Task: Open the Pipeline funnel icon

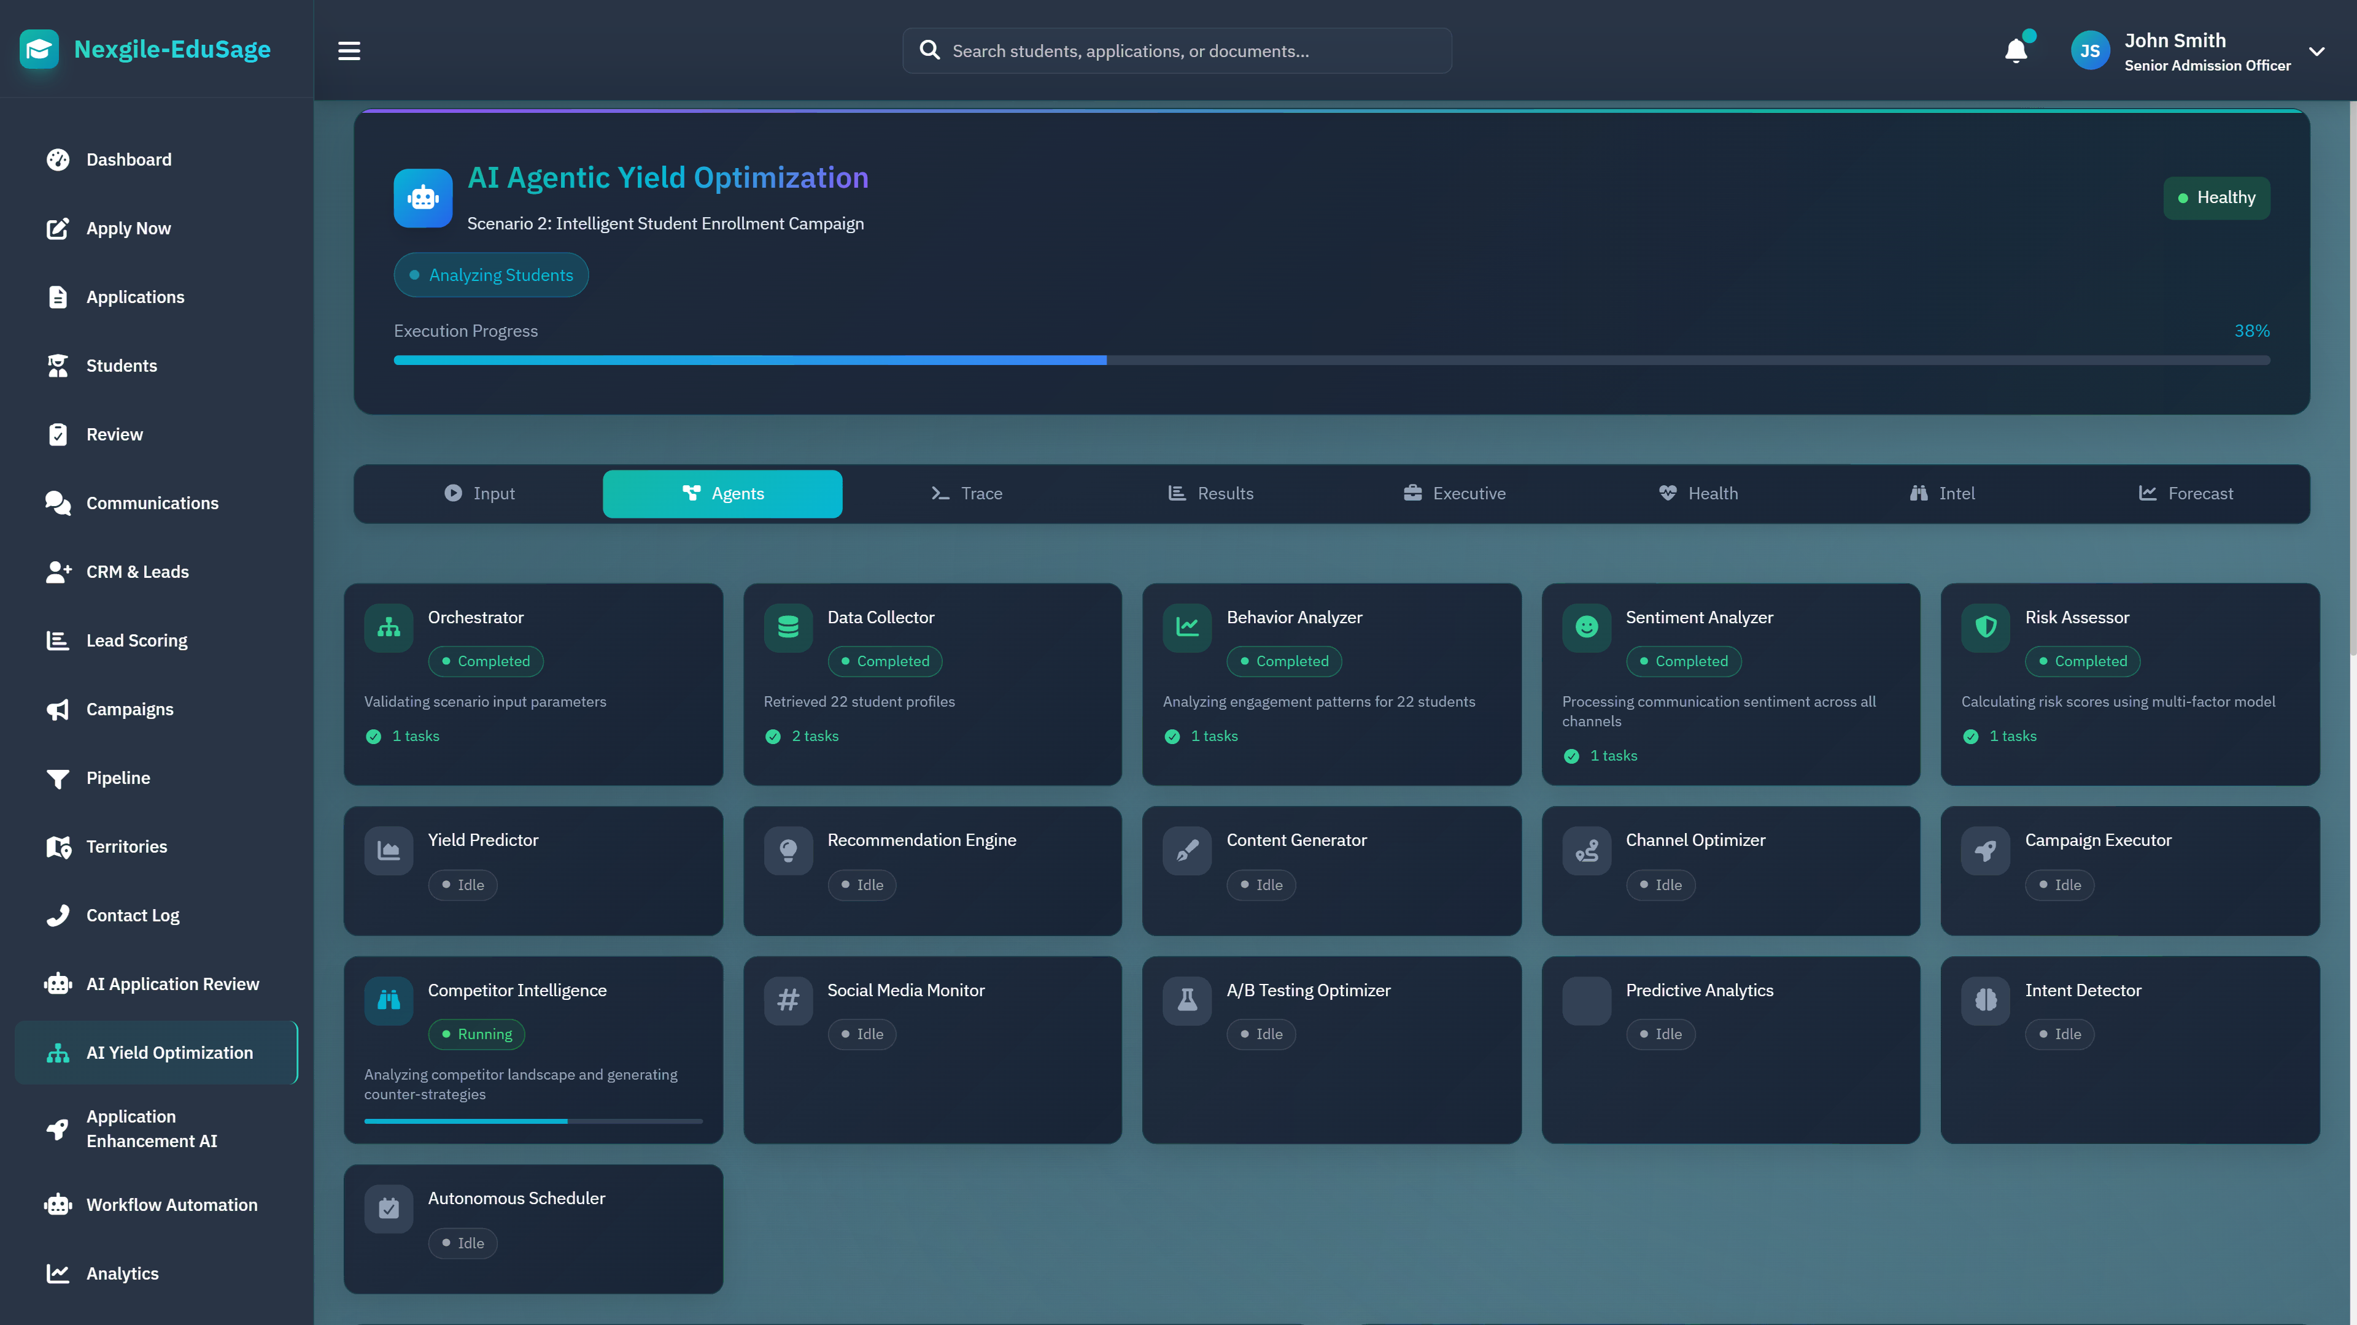Action: coord(58,777)
